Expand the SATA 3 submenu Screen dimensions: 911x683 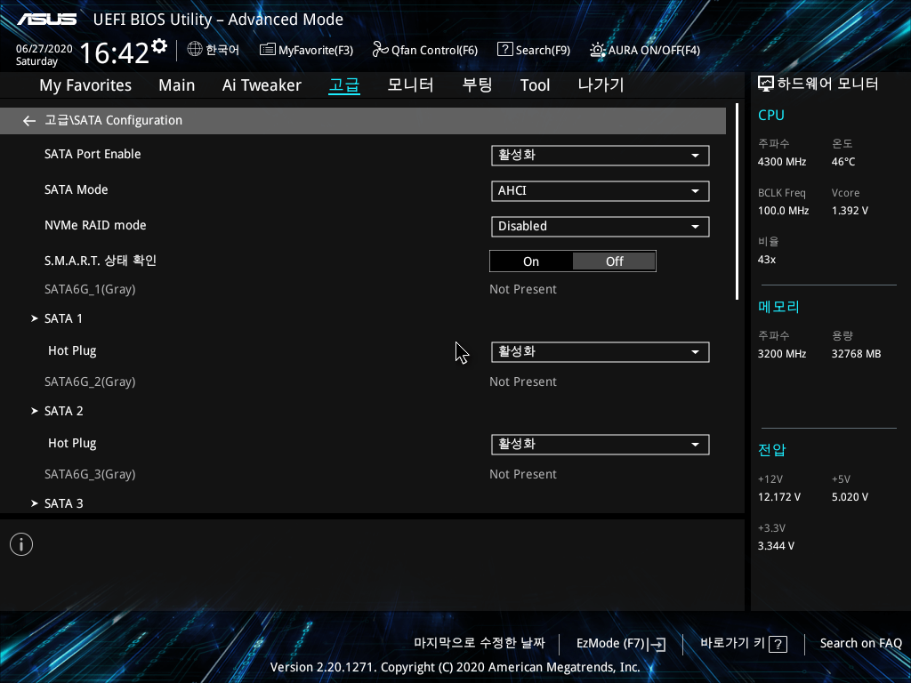57,503
